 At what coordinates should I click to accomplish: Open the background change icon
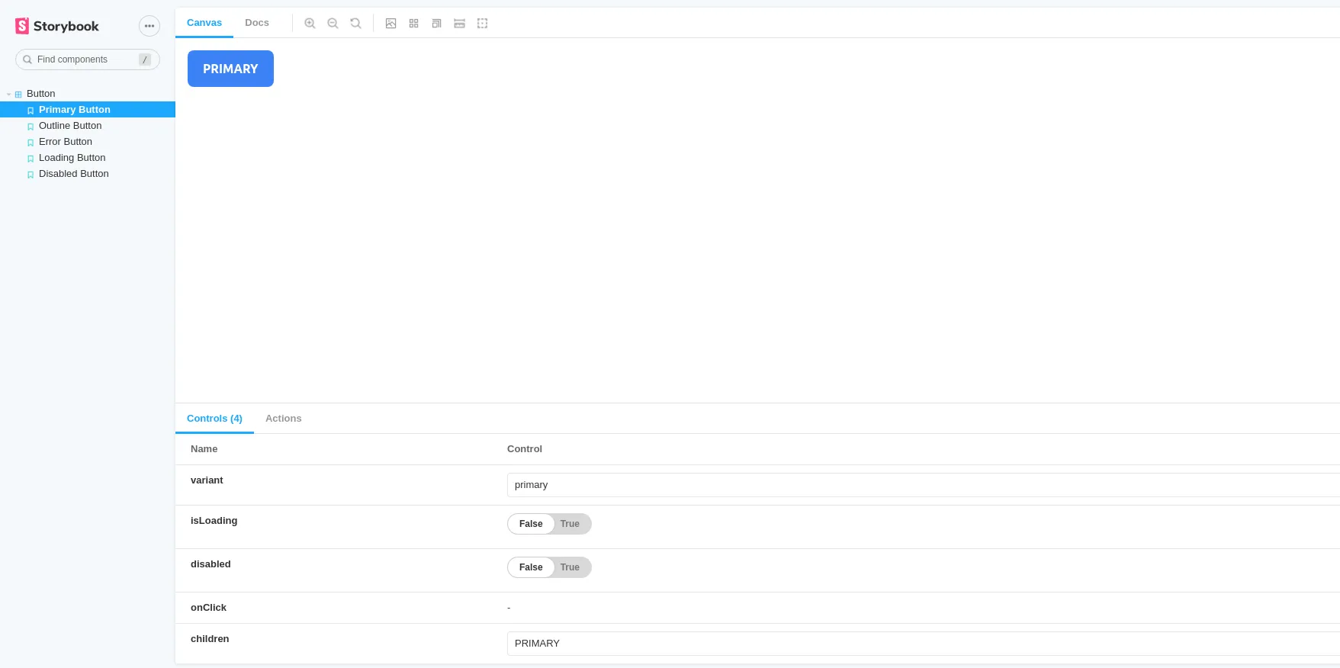(x=390, y=24)
